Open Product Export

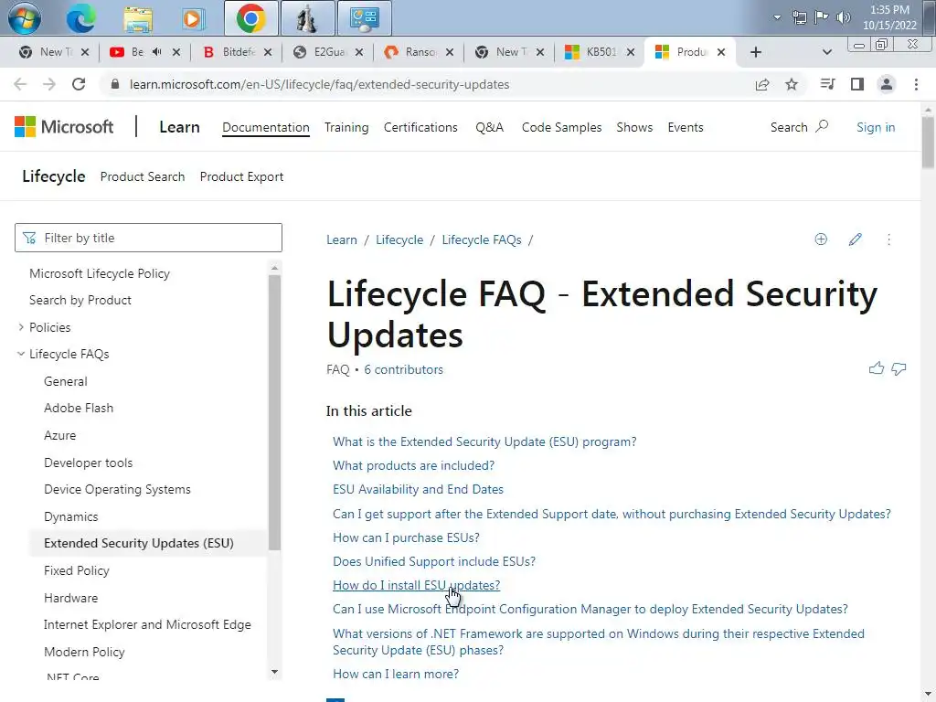[x=241, y=176]
